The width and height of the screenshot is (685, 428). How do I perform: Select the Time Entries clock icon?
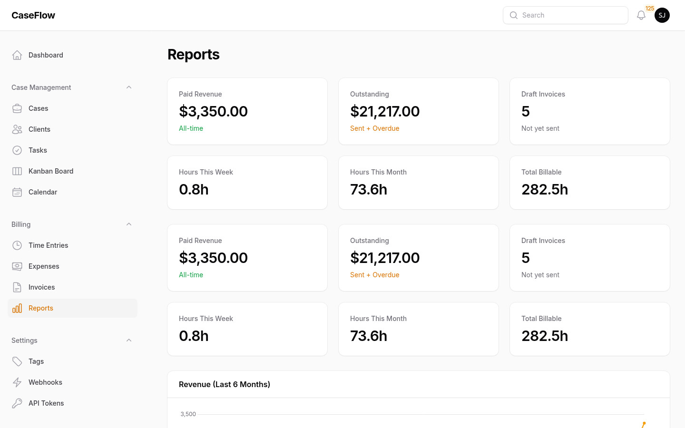[17, 245]
